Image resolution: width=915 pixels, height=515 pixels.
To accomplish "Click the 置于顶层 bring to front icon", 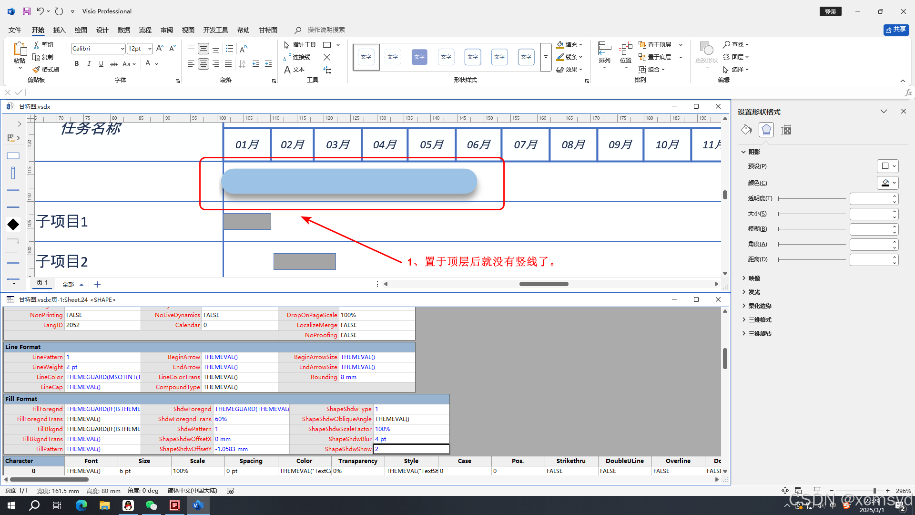I will (642, 45).
